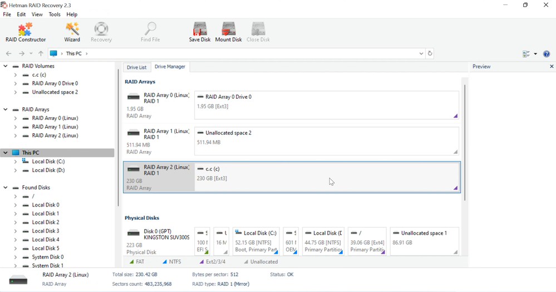Select Disk 0 (GPT) KINGSTON physical disk
Viewport: 556px width, 292px height.
tap(158, 241)
